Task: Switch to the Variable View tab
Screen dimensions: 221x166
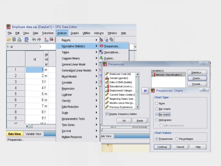Action: (33, 134)
